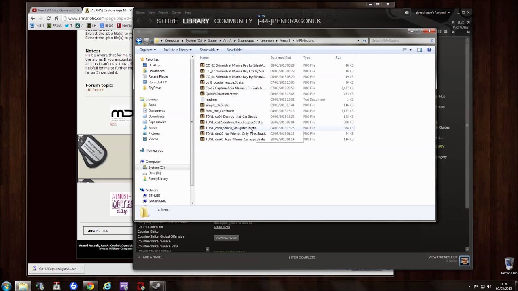Click ADD A GAME in Steam
The height and width of the screenshot is (291, 518).
(x=150, y=257)
